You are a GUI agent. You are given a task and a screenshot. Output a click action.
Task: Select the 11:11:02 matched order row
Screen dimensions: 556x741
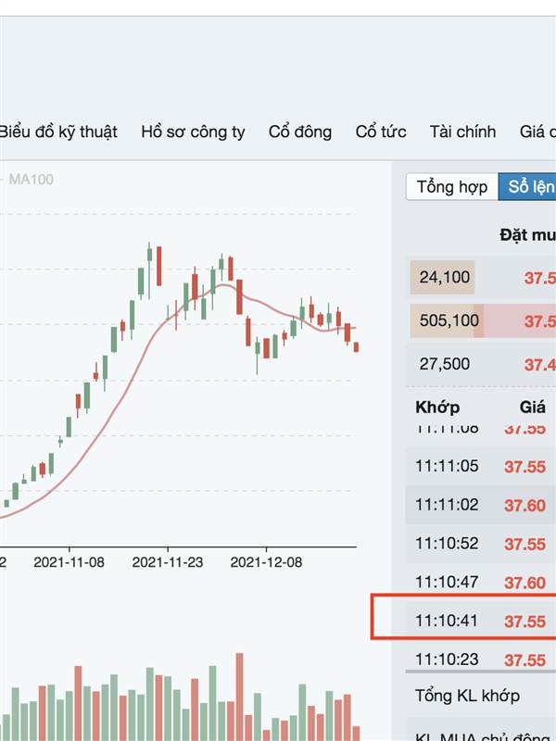pos(480,505)
